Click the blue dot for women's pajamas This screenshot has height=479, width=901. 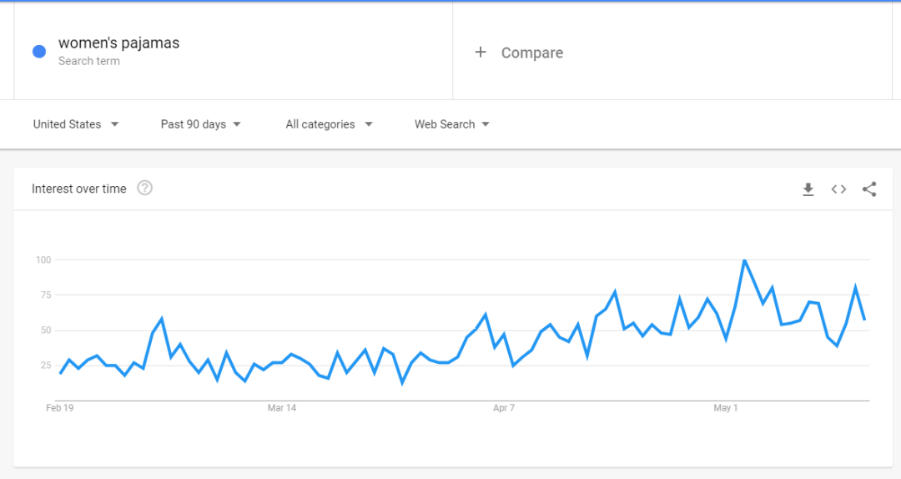(39, 52)
